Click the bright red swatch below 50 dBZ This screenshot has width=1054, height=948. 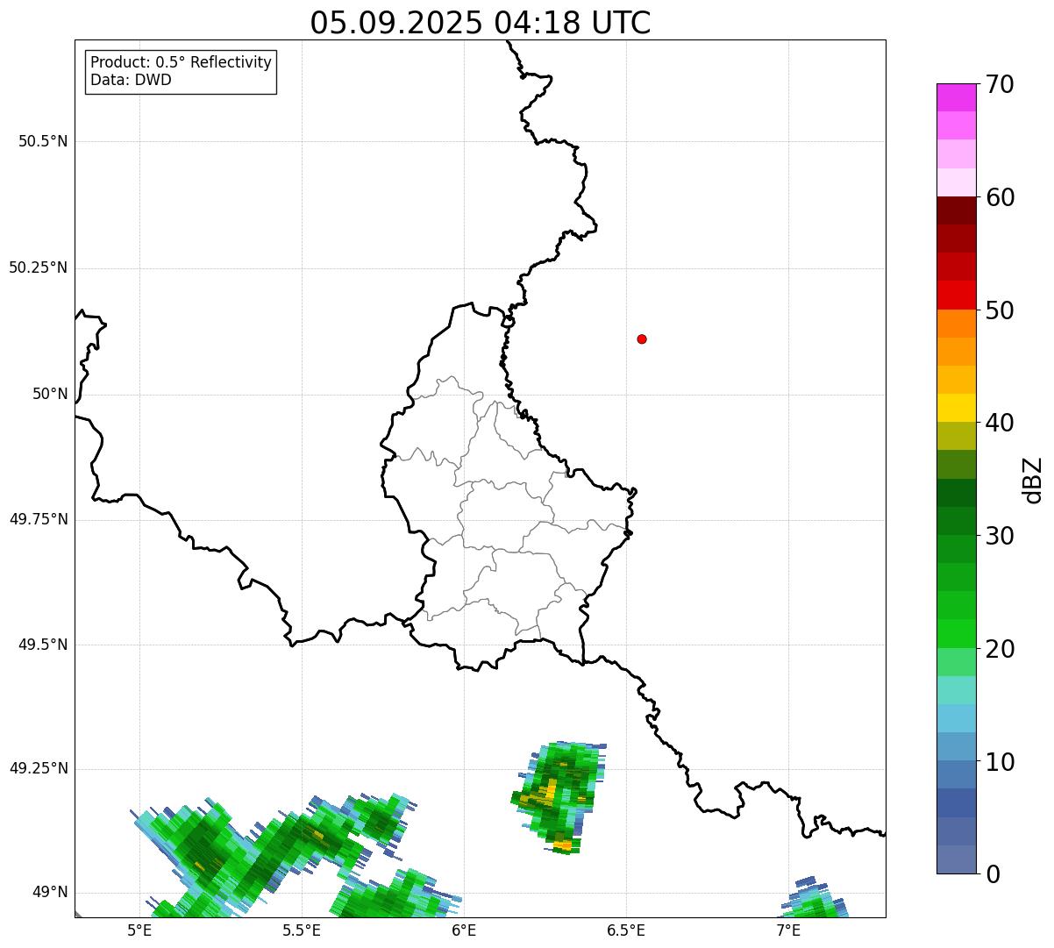click(956, 295)
